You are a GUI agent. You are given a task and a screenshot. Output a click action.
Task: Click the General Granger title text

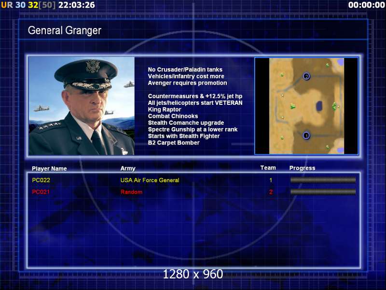point(65,30)
